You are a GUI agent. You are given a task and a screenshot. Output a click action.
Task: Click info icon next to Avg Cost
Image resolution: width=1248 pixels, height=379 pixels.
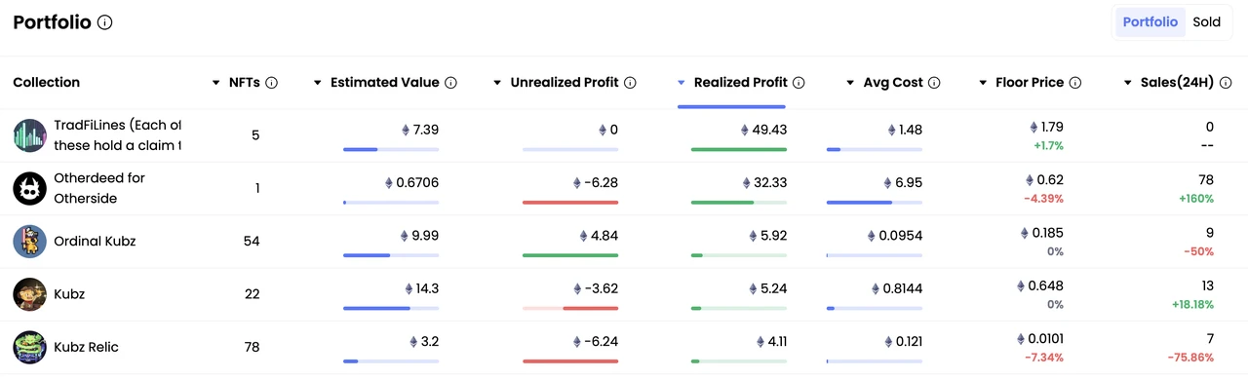(934, 83)
